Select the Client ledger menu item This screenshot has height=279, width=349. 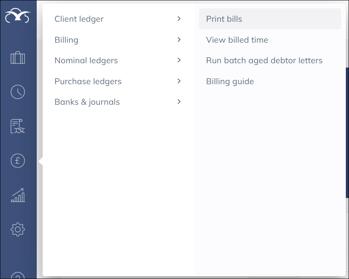pos(79,19)
